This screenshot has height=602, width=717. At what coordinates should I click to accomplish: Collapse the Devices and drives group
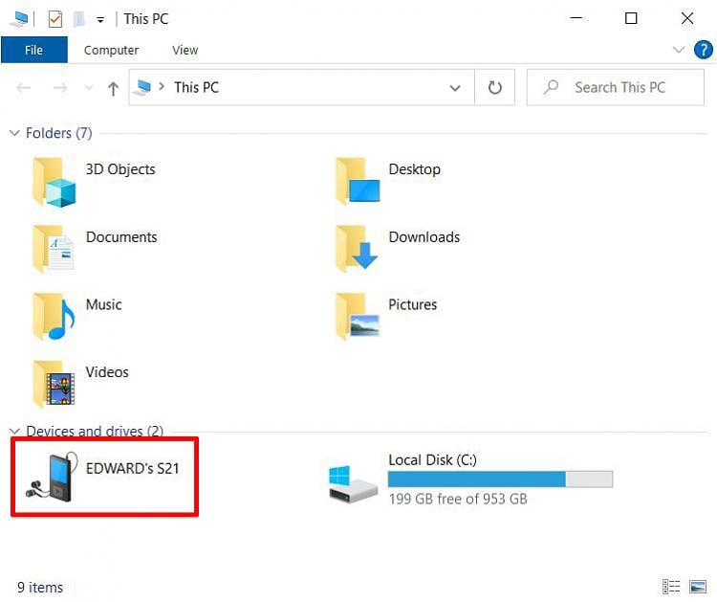14,431
